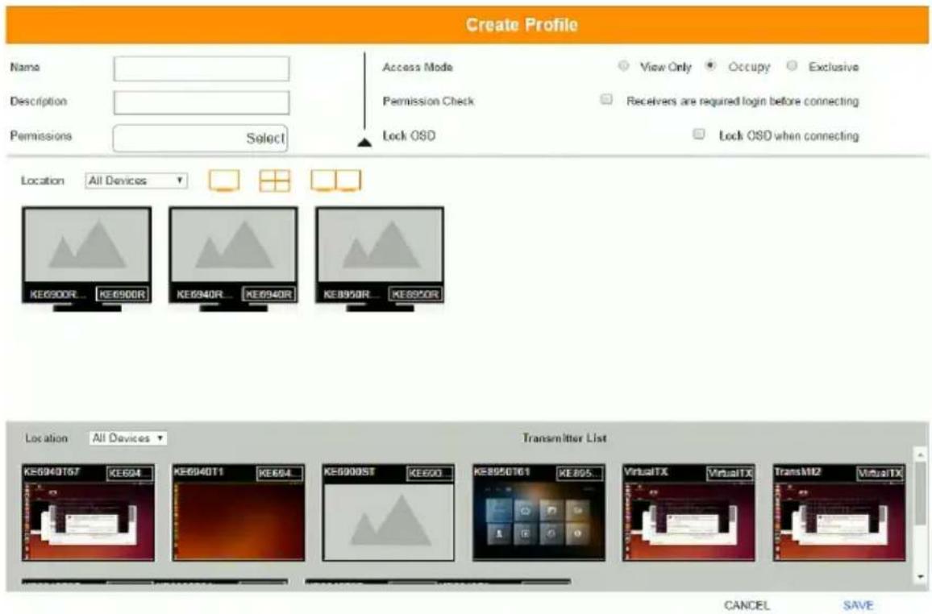Cancel profile creation
This screenshot has height=614, width=932.
coord(747,605)
